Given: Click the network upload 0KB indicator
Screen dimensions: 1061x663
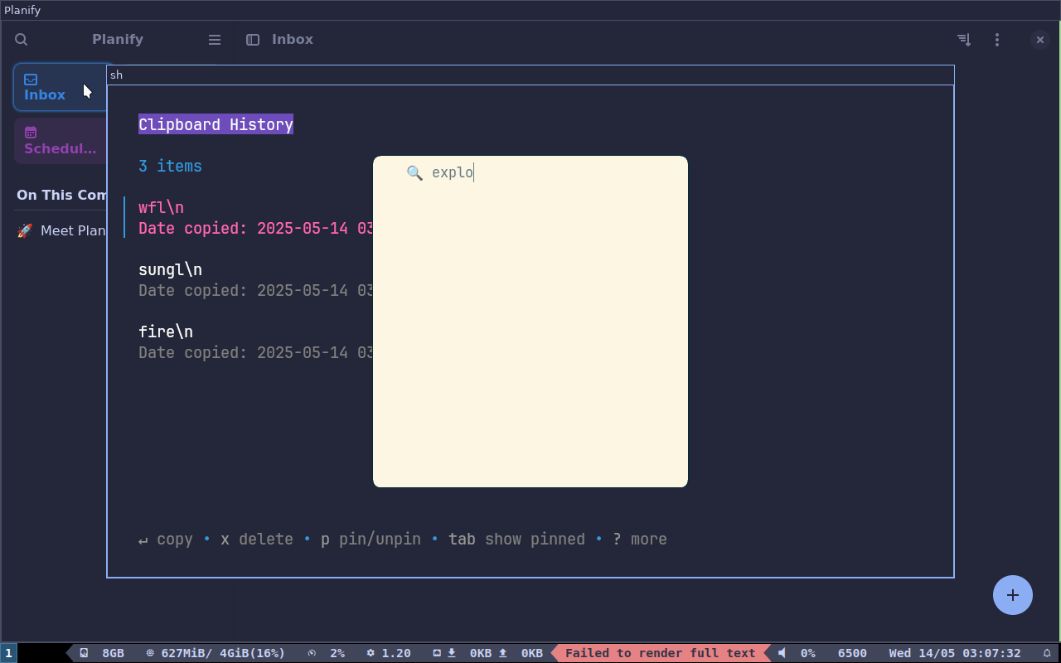Looking at the screenshot, I should 521,653.
